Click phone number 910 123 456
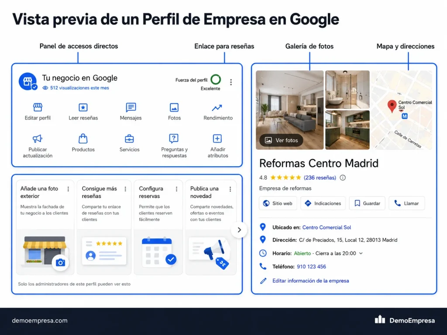Image resolution: width=447 pixels, height=335 pixels. [x=311, y=267]
